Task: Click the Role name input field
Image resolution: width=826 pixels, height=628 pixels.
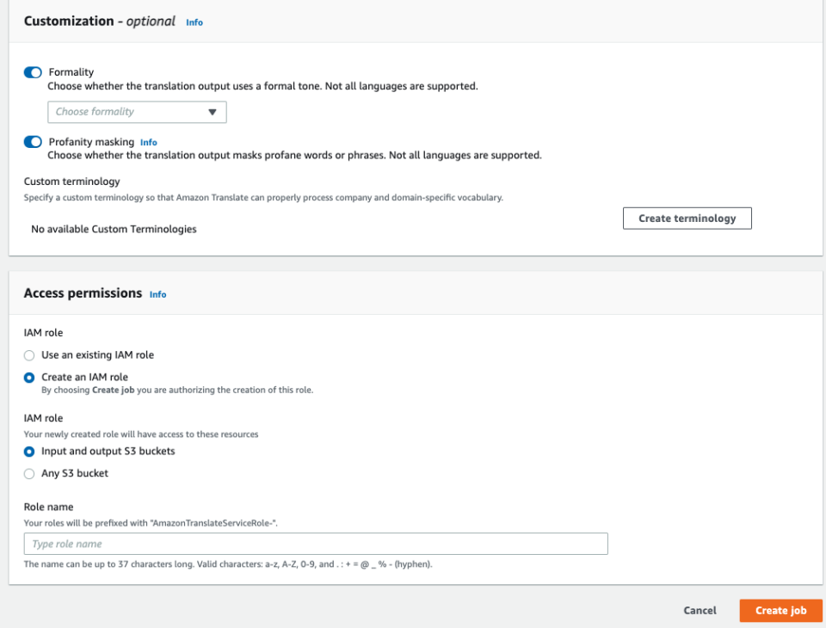Action: click(x=315, y=544)
